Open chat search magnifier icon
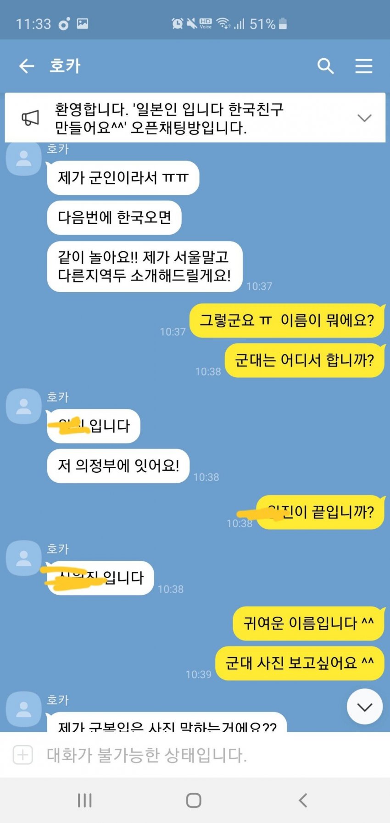The height and width of the screenshot is (823, 390). (325, 66)
